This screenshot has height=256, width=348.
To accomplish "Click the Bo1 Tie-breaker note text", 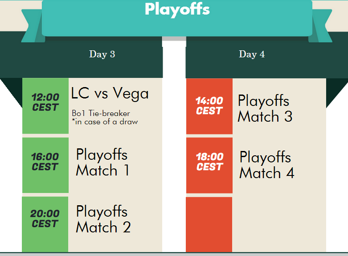I will click(x=101, y=113).
